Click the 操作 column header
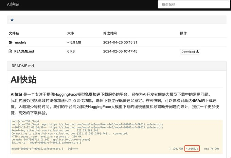Screen dimensions: 231x158 click(x=183, y=33)
